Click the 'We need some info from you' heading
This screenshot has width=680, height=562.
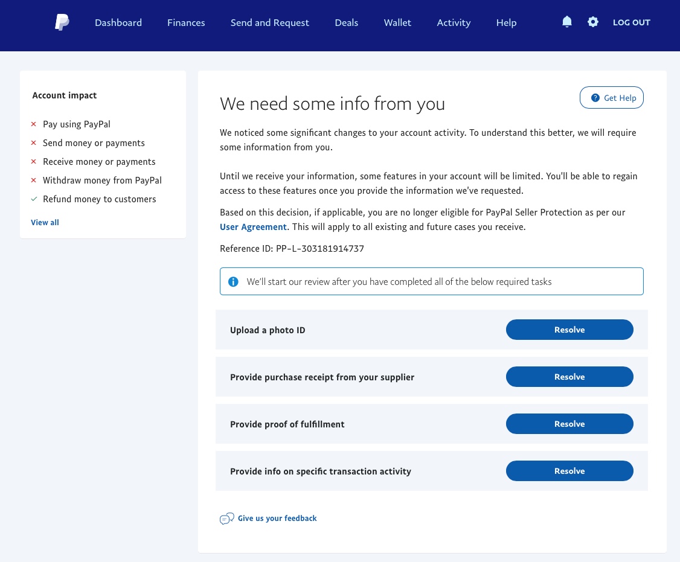point(332,104)
